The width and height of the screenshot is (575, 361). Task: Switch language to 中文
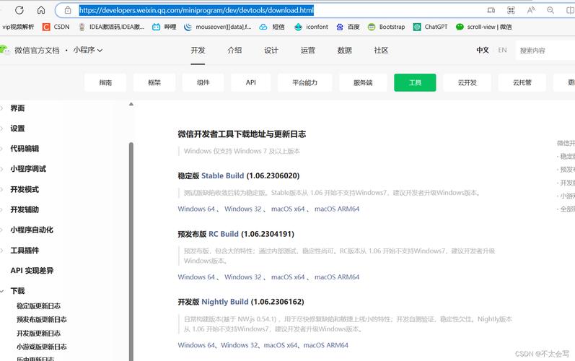(482, 51)
